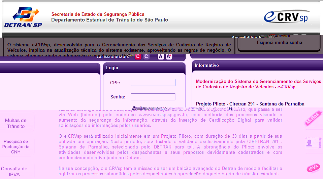Select the red C contrast icon
The image size is (323, 179).
tap(138, 56)
